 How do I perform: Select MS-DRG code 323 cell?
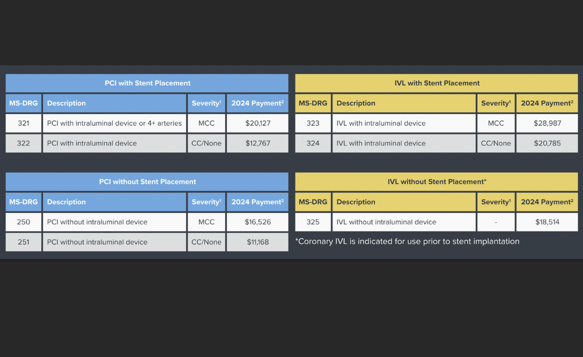313,123
